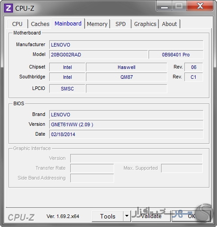Image resolution: width=217 pixels, height=227 pixels.
Task: Select BIOS version GNET61WW (2.09)
Action: 126,124
